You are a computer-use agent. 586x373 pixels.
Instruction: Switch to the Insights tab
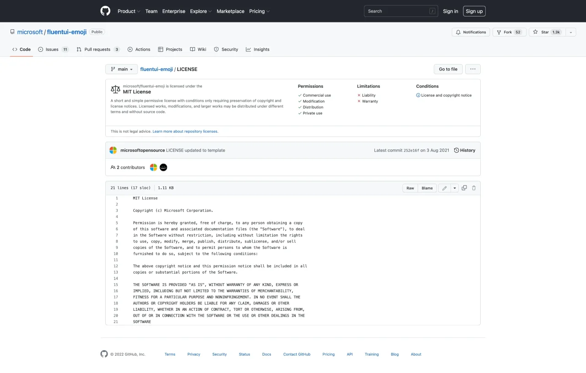click(x=257, y=49)
